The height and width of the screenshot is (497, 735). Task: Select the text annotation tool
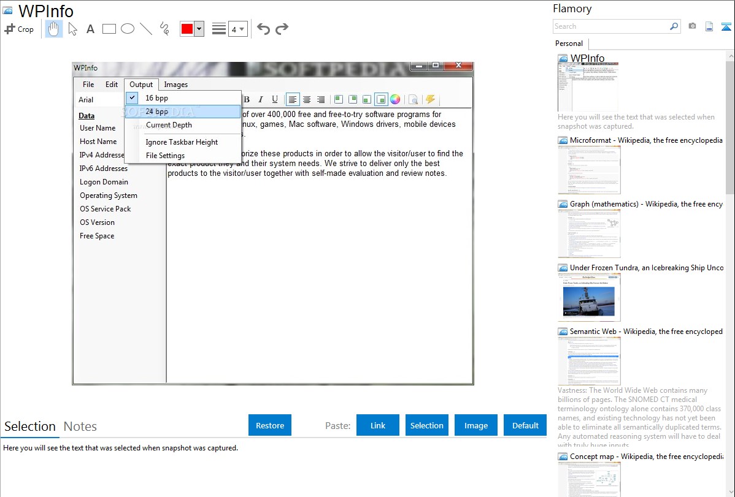click(x=90, y=29)
